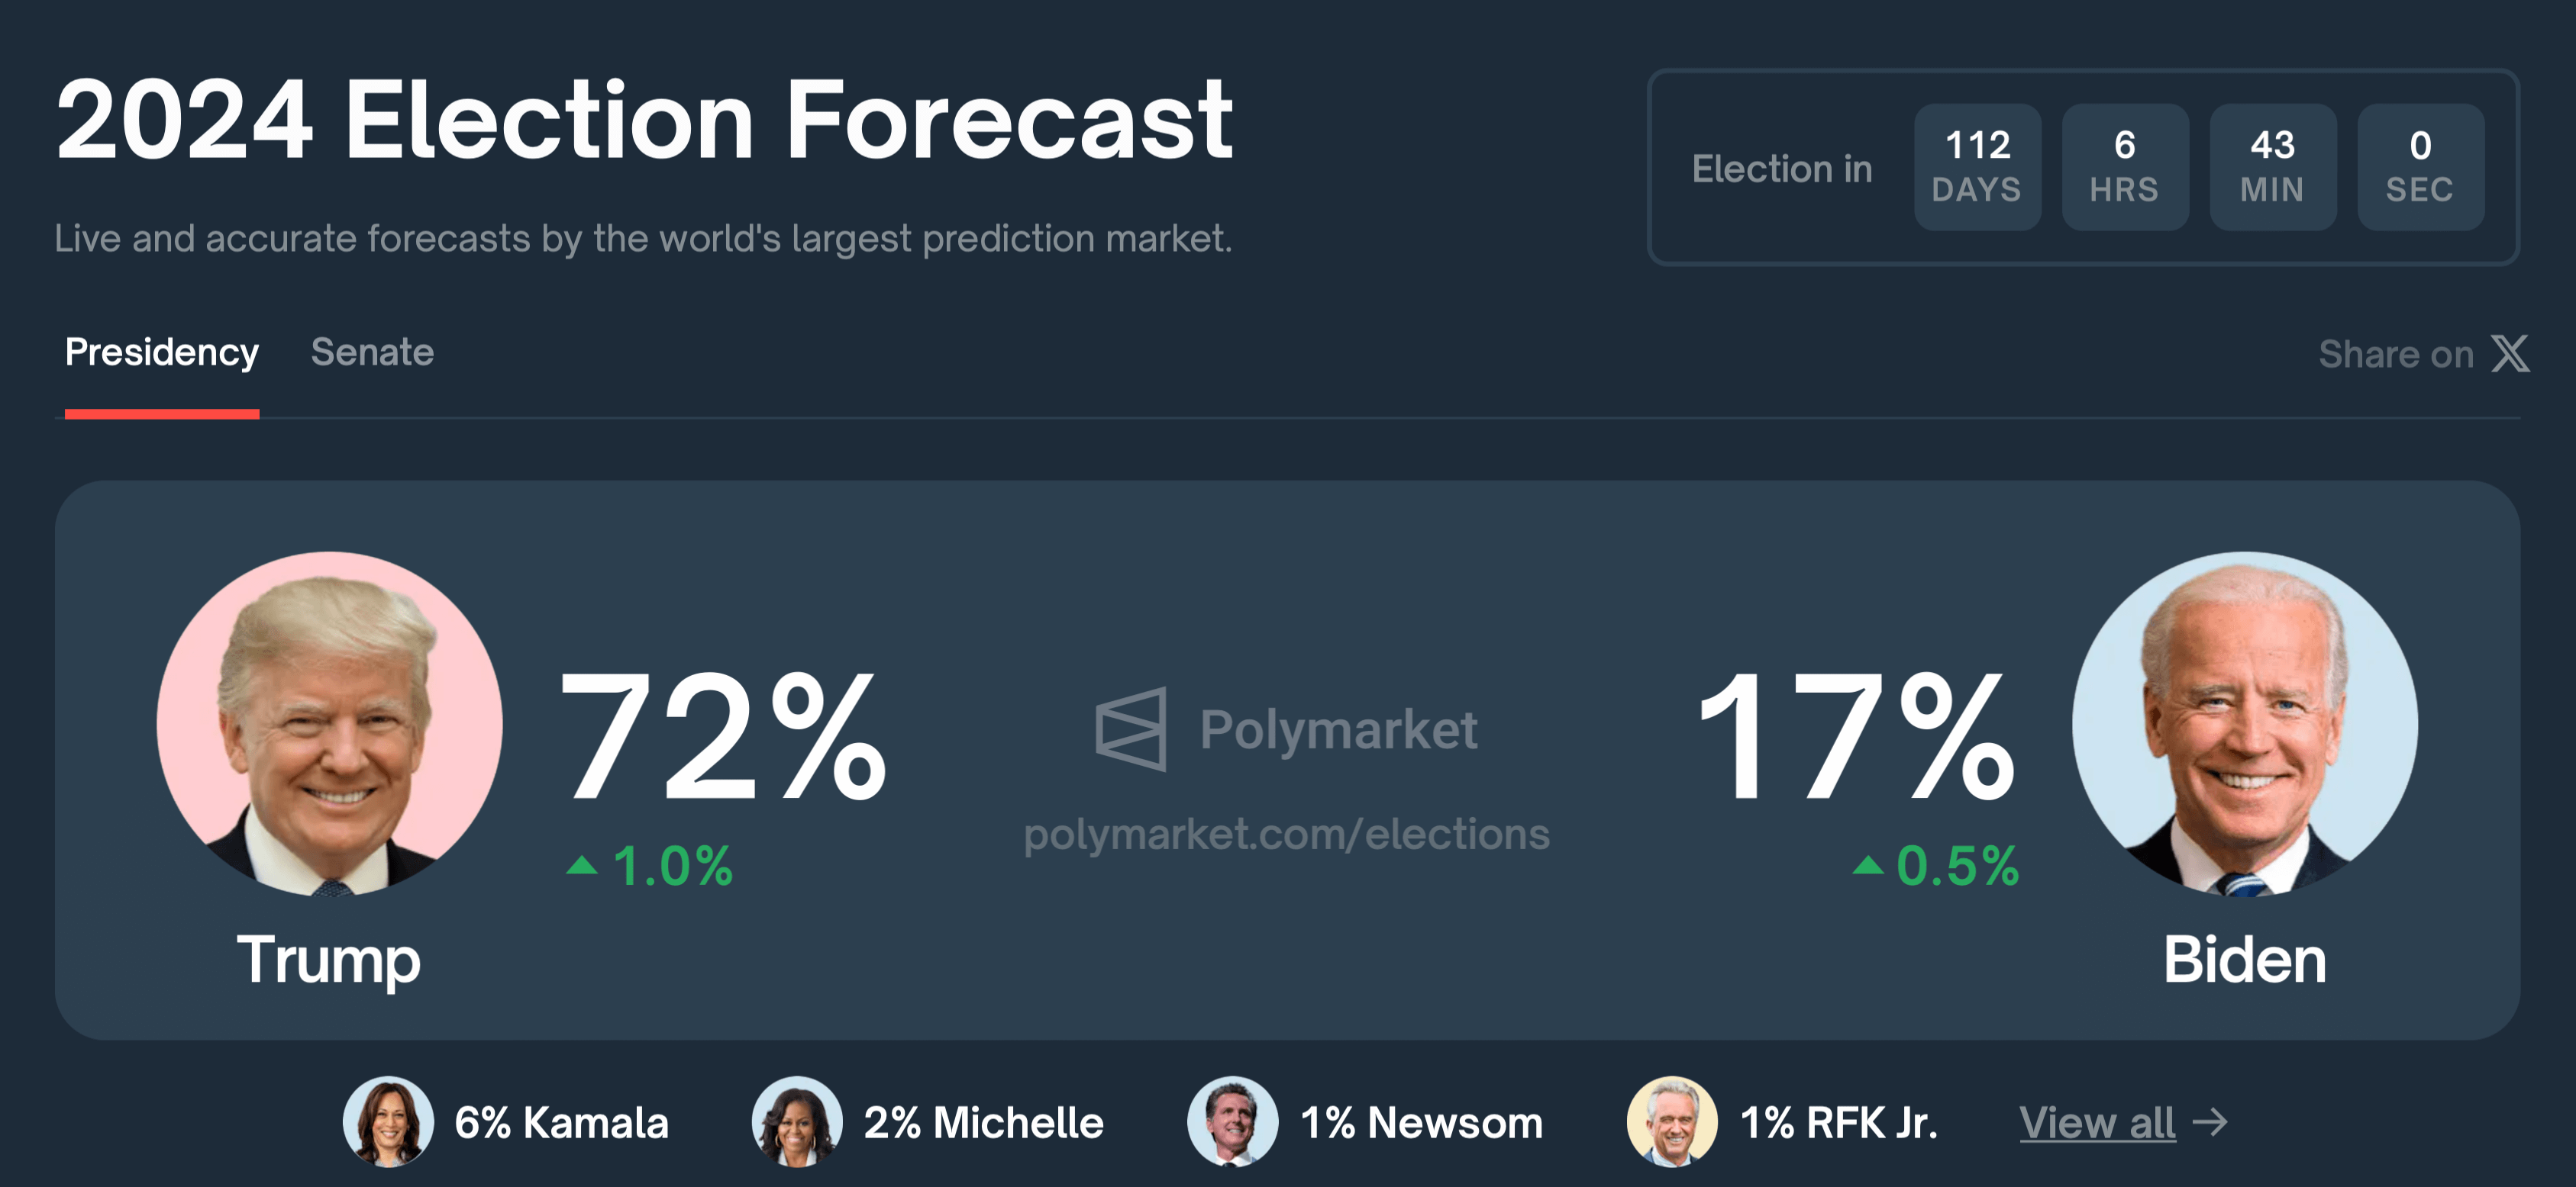Select the Presidency tab
Viewport: 2576px width, 1187px height.
pos(162,352)
